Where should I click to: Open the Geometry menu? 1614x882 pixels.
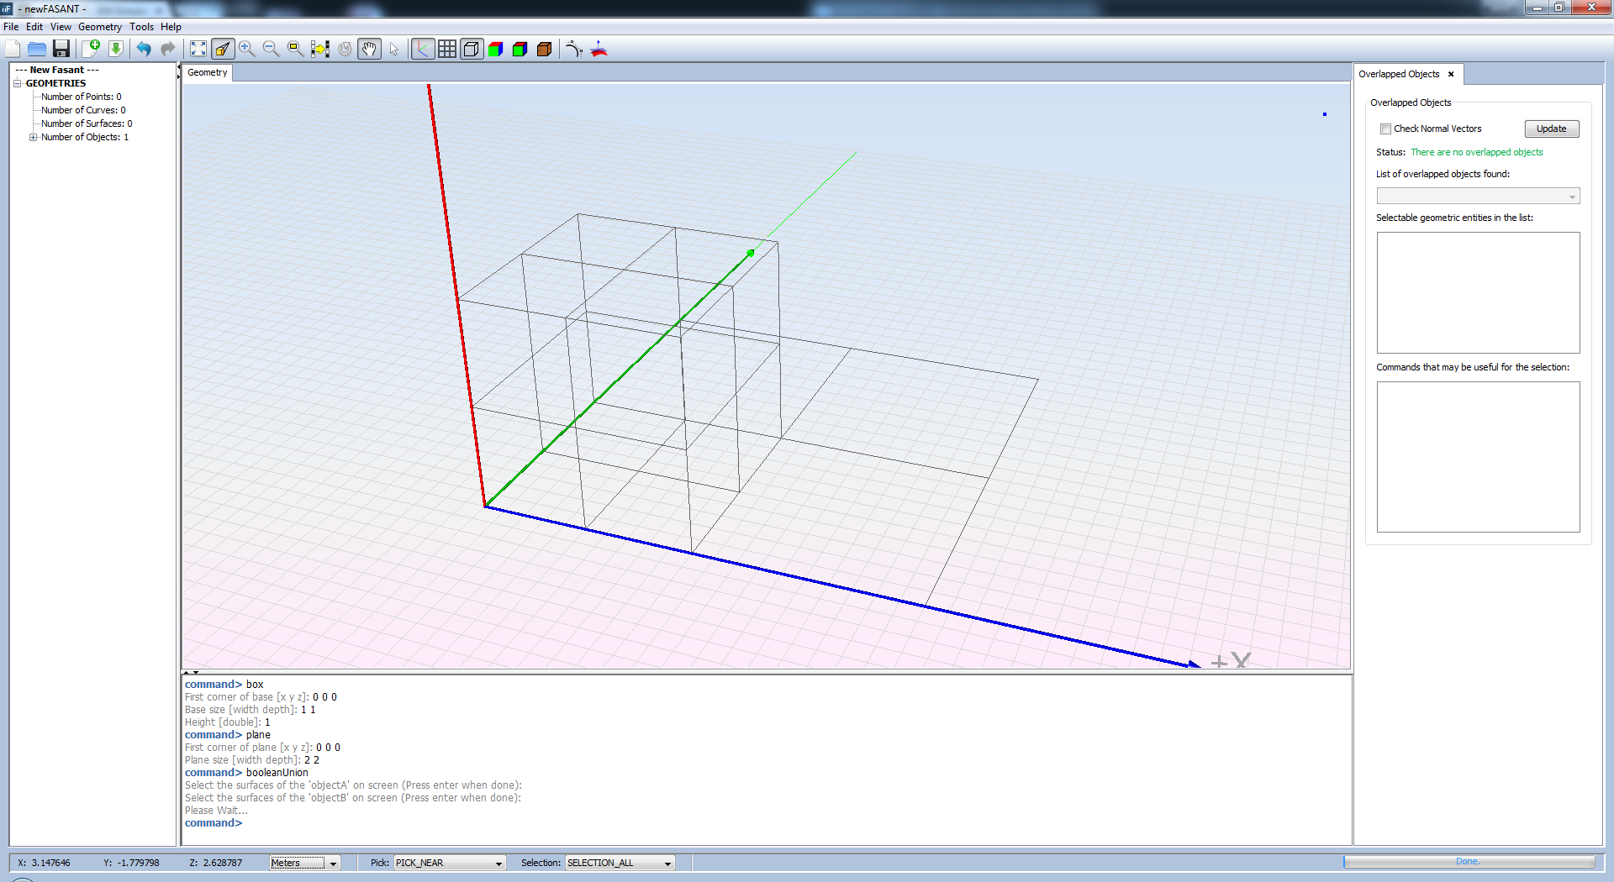pos(100,27)
